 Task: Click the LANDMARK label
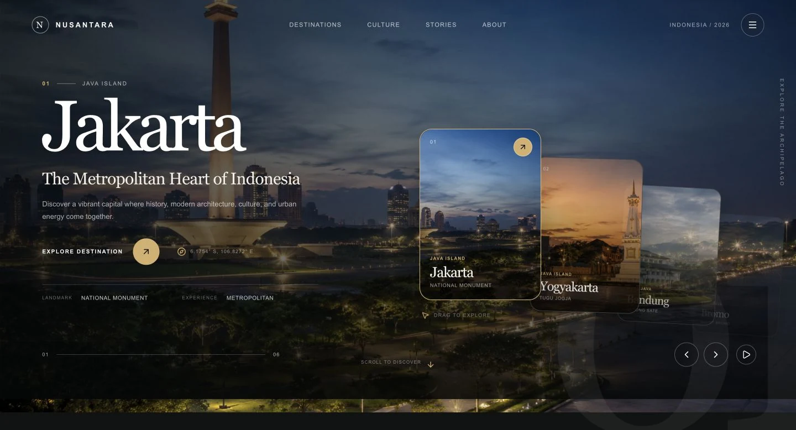pos(57,298)
